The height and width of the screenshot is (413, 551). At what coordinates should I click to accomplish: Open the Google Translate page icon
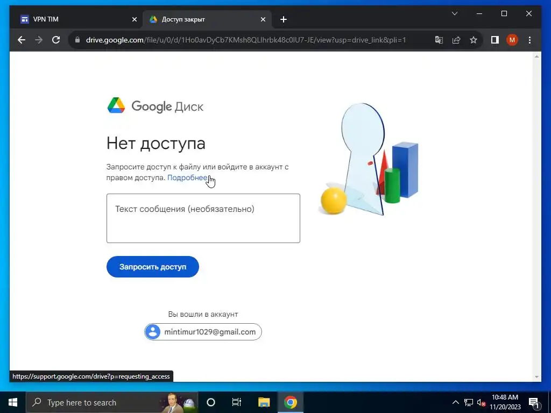click(x=439, y=40)
